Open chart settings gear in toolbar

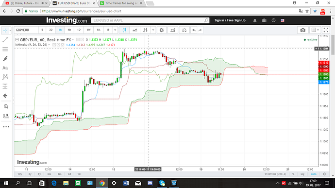point(162,30)
